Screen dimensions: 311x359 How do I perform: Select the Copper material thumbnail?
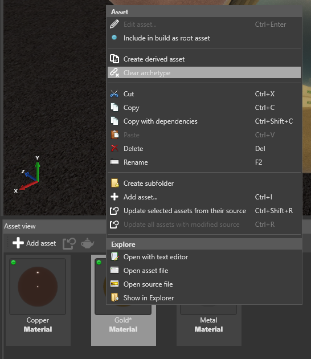pyautogui.click(x=38, y=287)
